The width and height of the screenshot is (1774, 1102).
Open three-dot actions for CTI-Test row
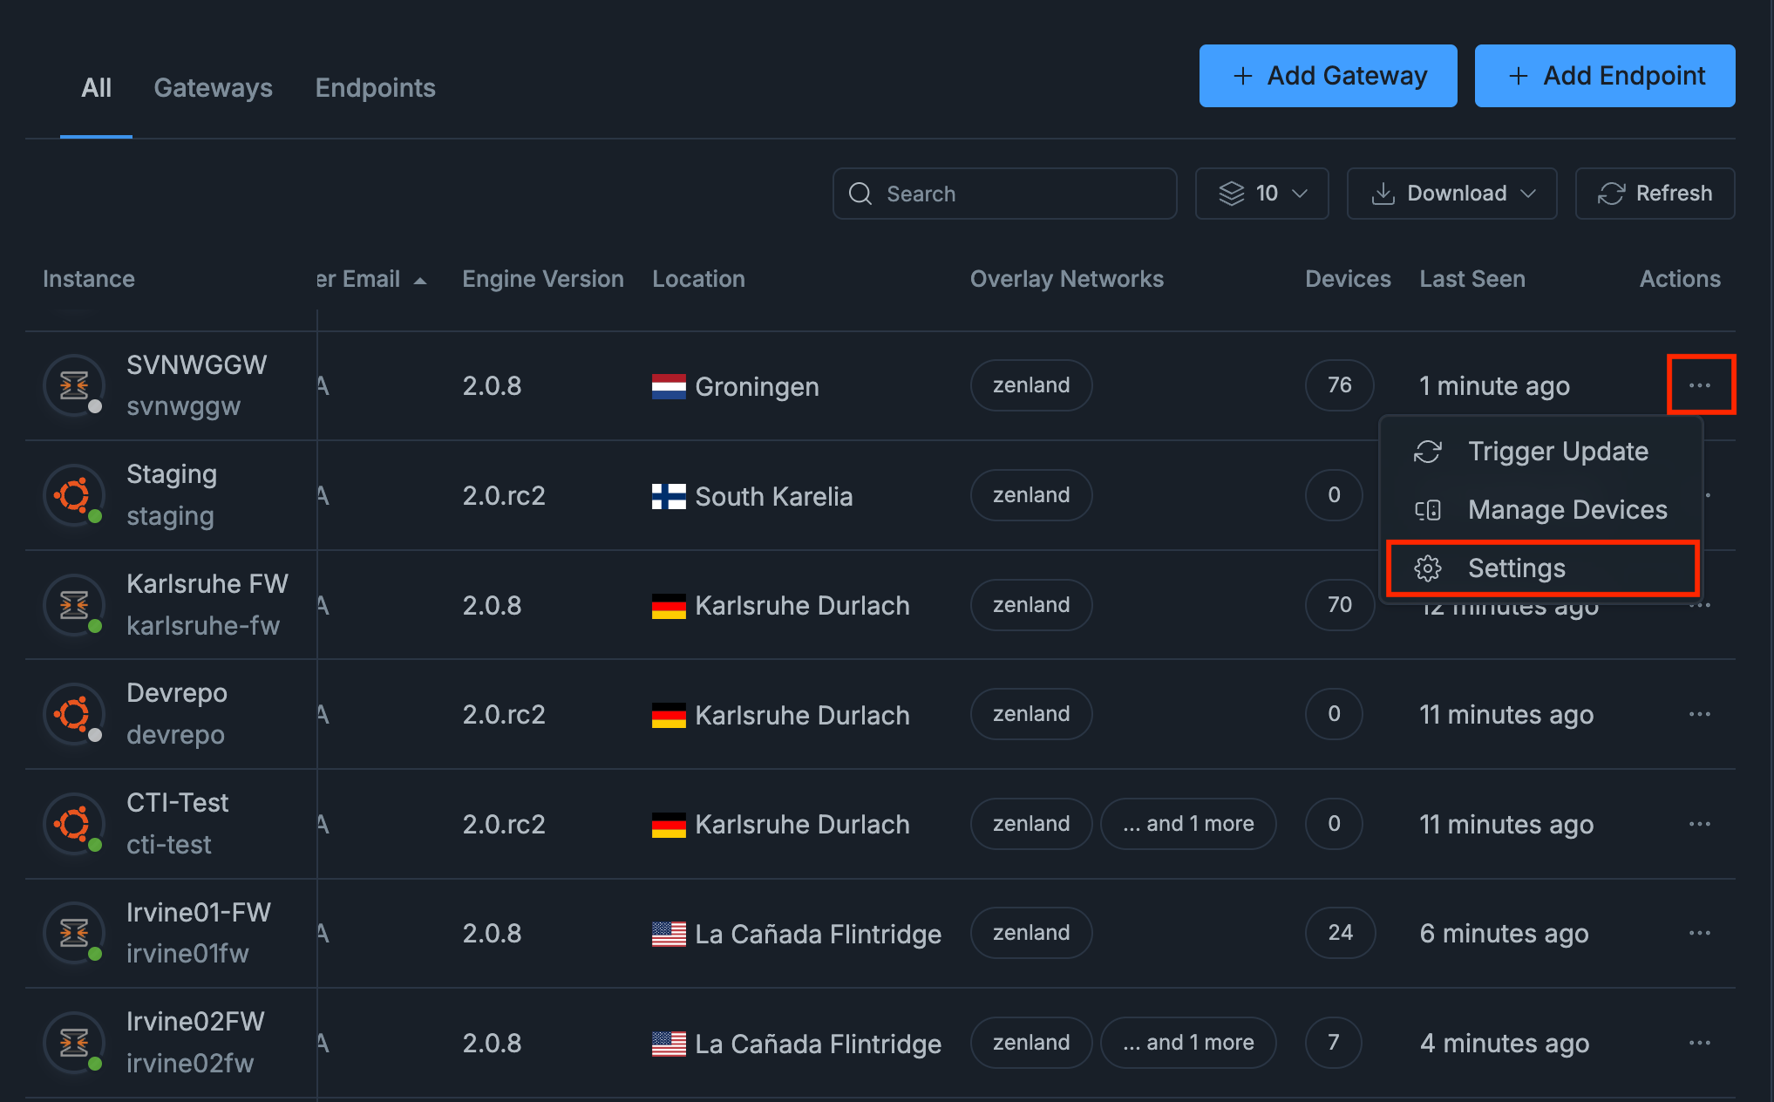coord(1699,824)
